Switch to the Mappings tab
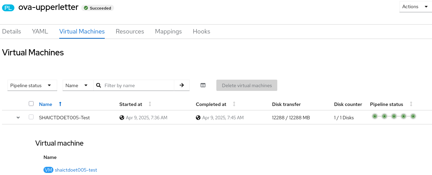Image resolution: width=432 pixels, height=175 pixels. click(168, 31)
